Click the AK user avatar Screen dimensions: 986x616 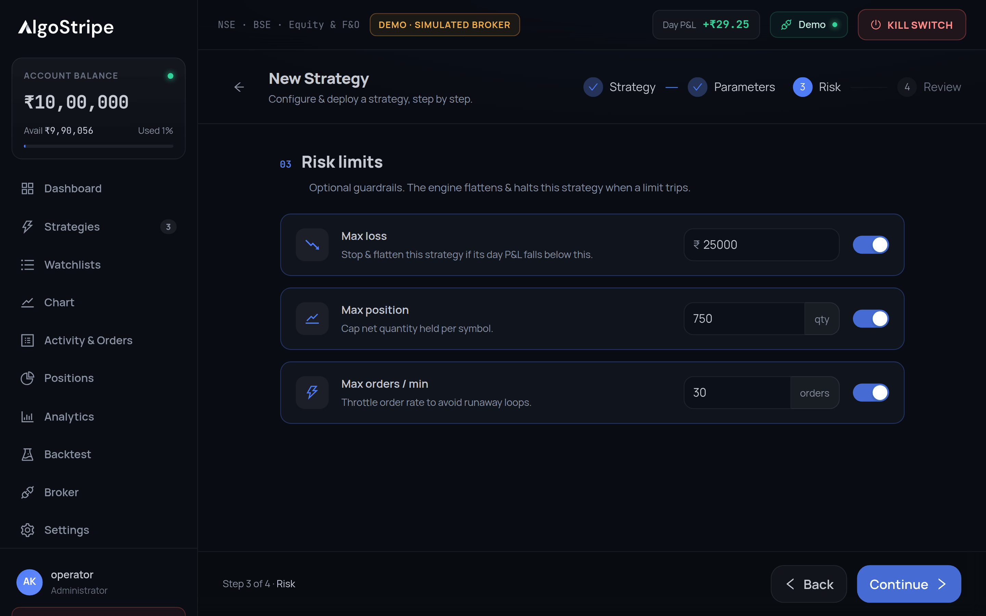(x=29, y=582)
